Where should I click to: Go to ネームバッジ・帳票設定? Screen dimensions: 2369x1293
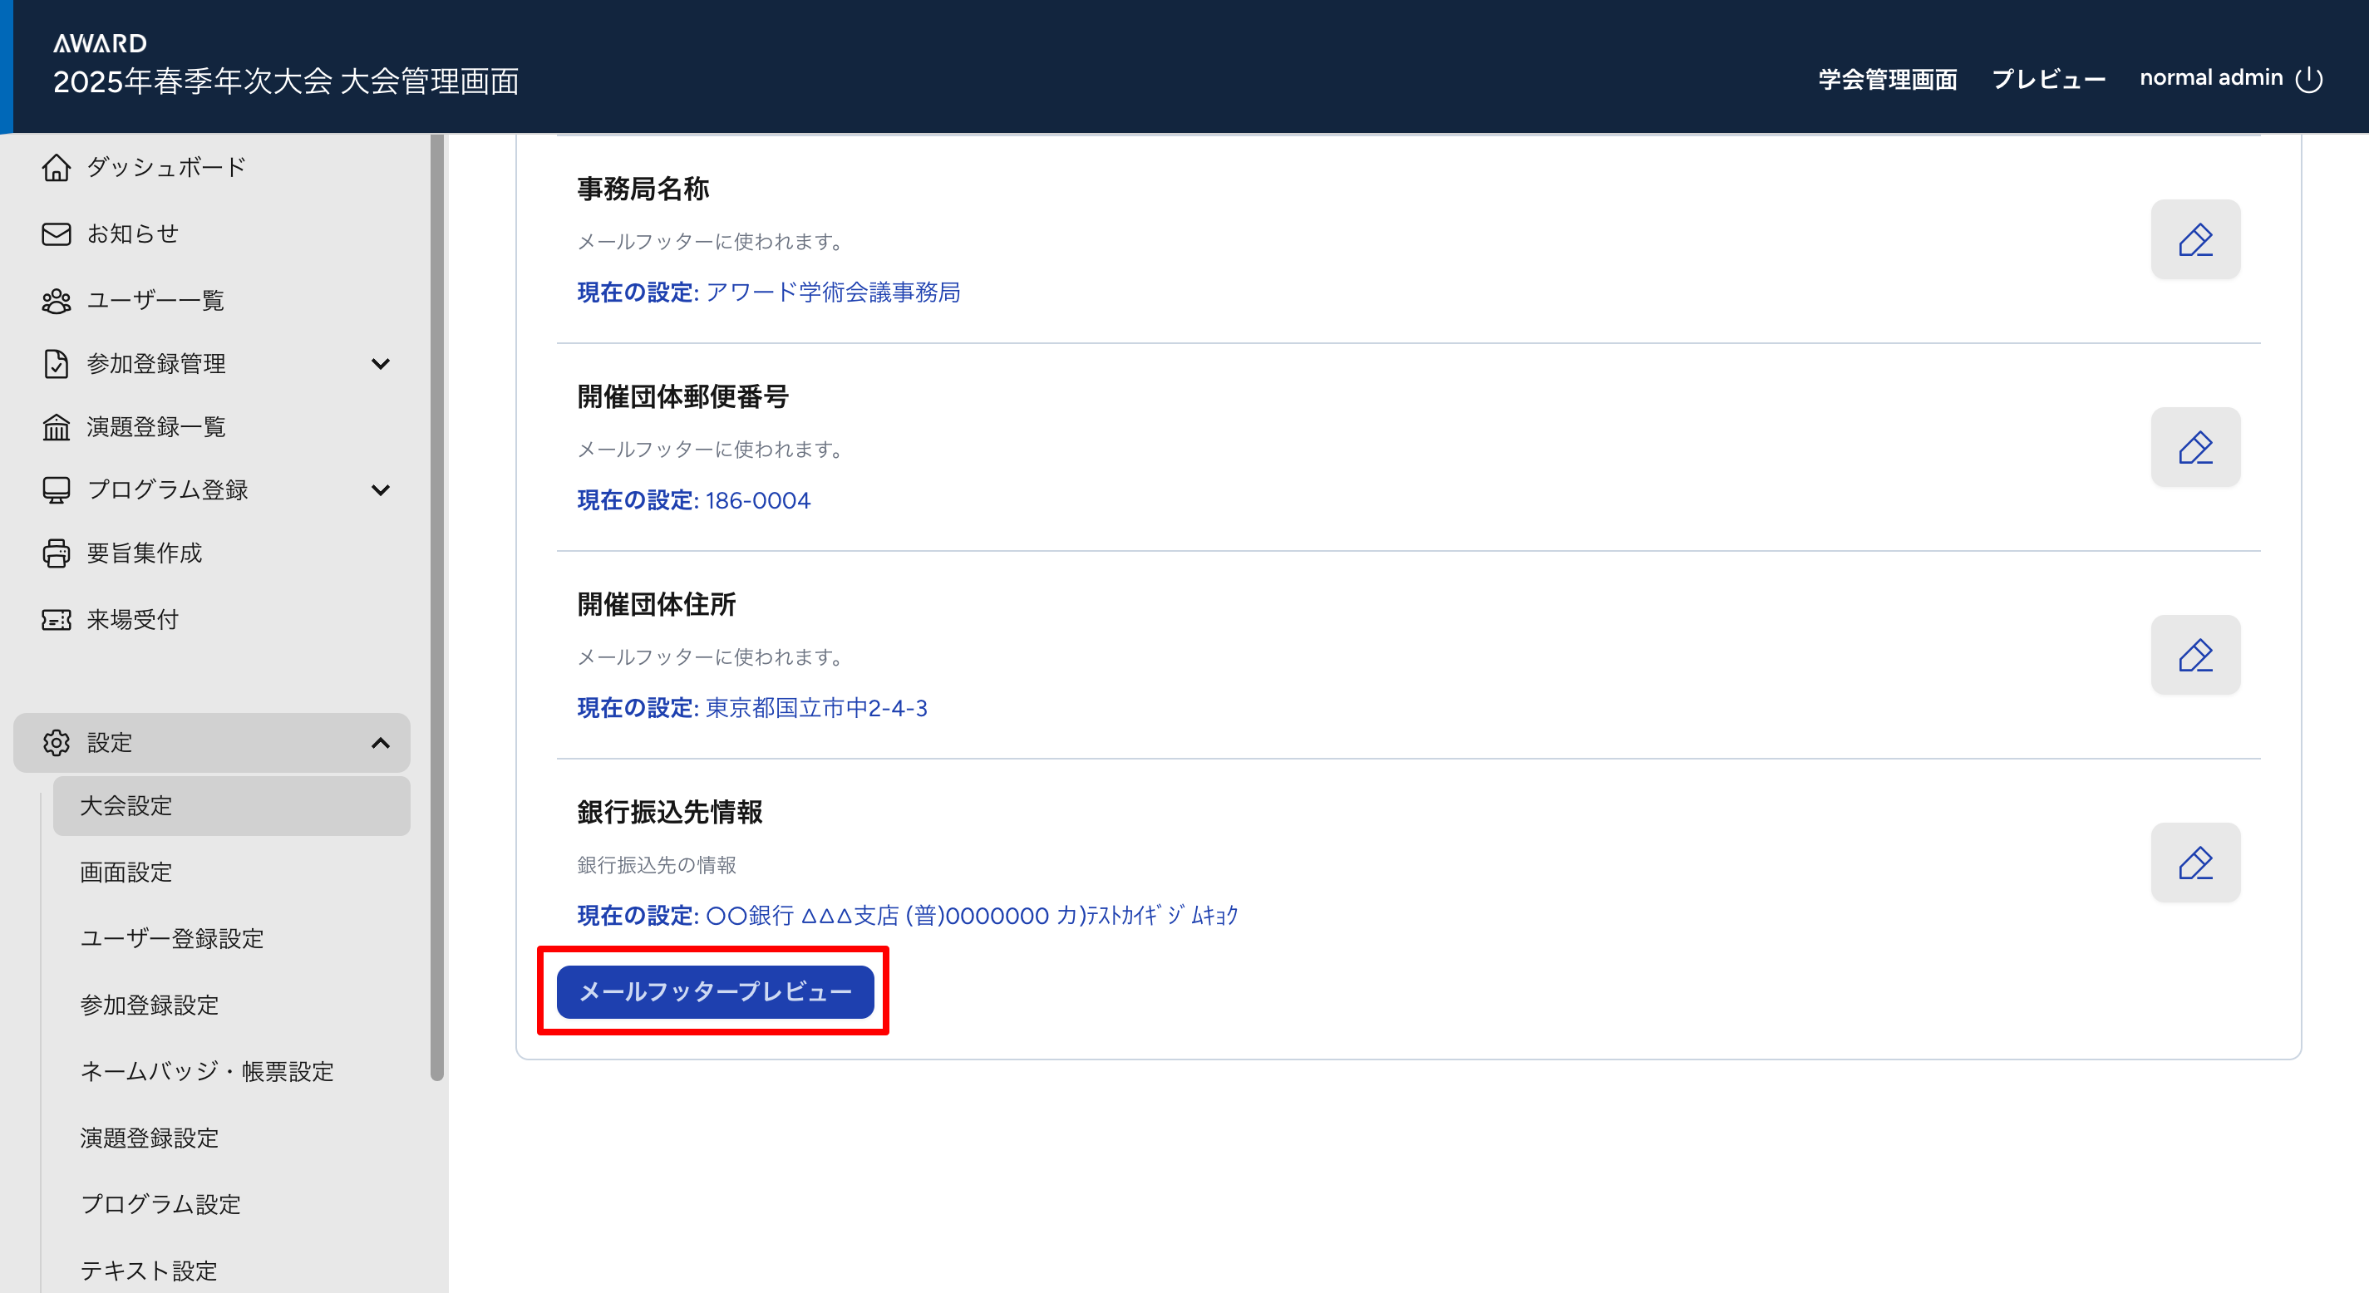coord(207,1071)
